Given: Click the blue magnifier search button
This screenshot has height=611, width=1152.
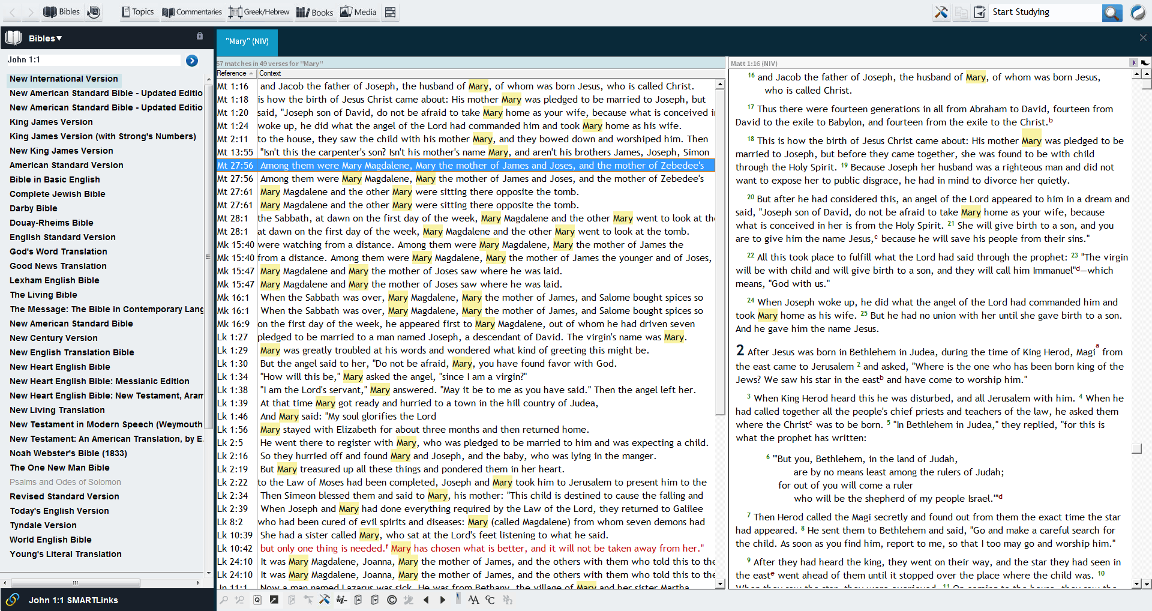Looking at the screenshot, I should click(1112, 13).
